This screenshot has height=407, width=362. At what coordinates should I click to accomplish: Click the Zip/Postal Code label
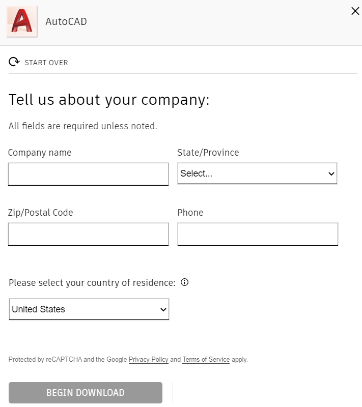coord(41,213)
